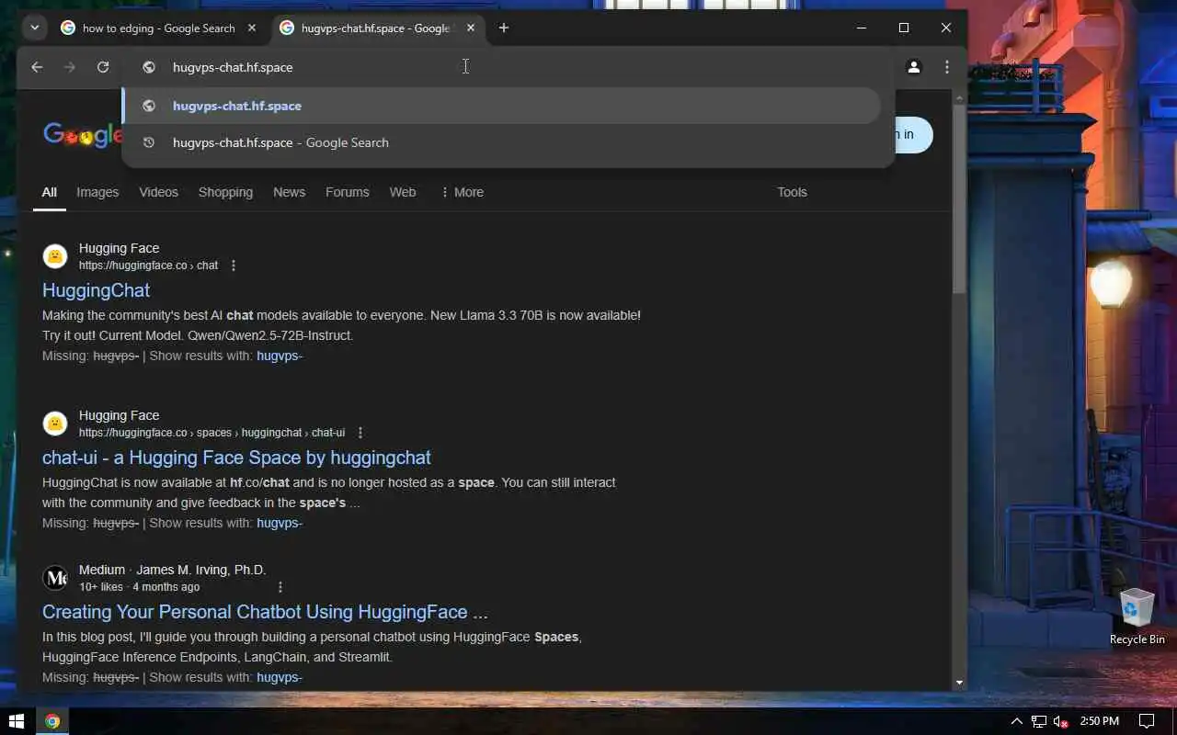Click Hugging Face favicon of HuggingChat result
Image resolution: width=1177 pixels, height=735 pixels.
(55, 256)
